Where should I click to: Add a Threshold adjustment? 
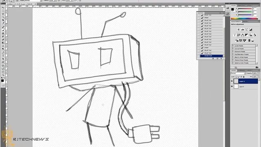point(245,40)
